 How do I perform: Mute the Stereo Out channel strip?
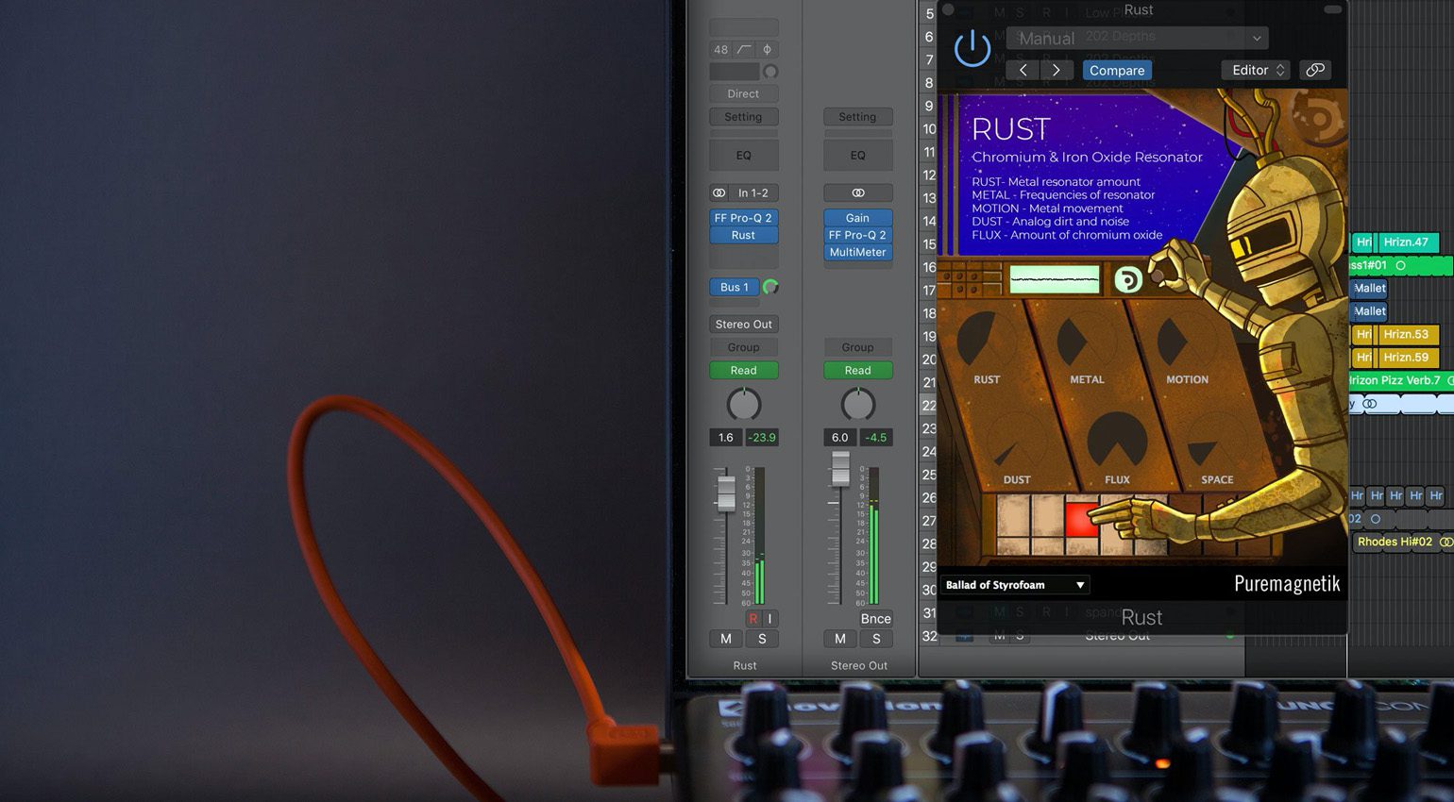click(x=840, y=639)
